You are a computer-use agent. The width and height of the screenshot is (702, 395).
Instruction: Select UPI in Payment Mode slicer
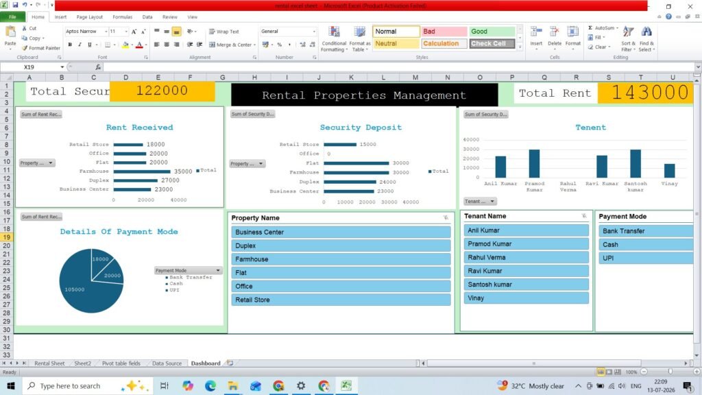coord(646,258)
